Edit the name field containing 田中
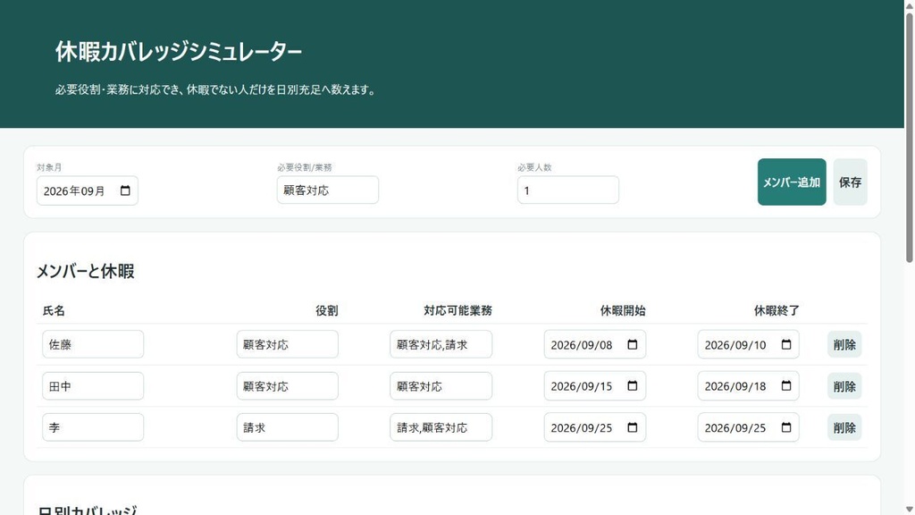 click(x=93, y=386)
